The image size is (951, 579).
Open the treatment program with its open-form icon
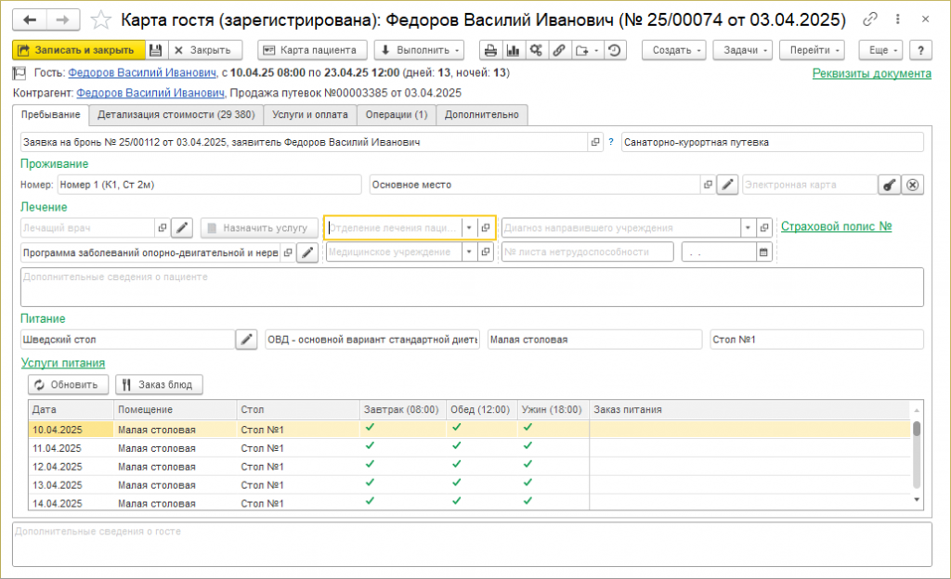point(288,252)
